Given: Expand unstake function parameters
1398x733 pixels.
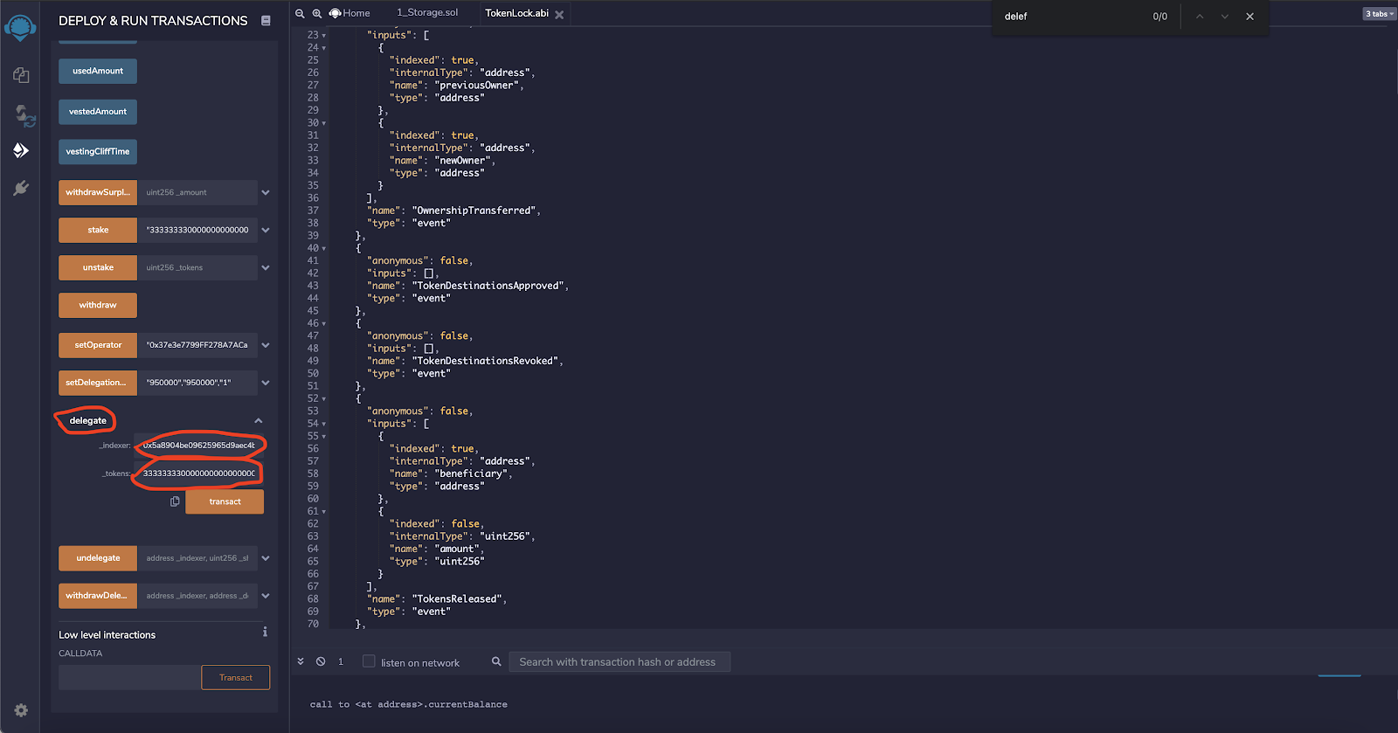Looking at the screenshot, I should 266,267.
